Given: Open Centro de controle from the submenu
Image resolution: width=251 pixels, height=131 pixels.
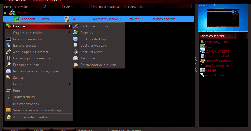Looking at the screenshot, I should (x=99, y=26).
